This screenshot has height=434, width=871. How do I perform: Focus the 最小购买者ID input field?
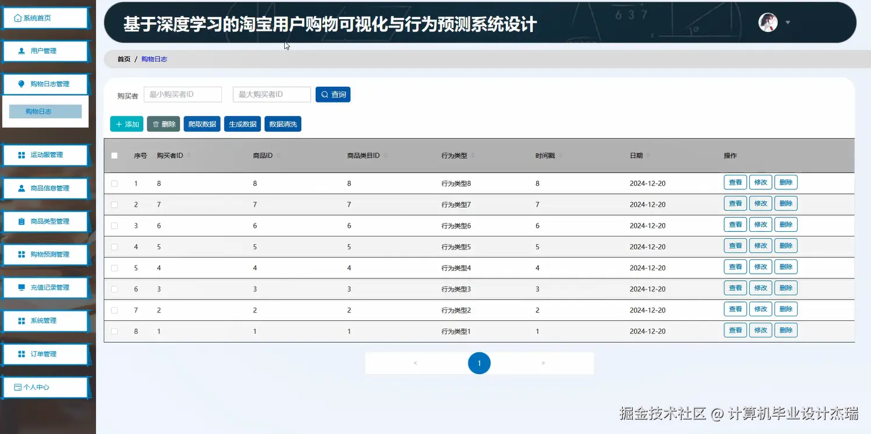tap(183, 94)
